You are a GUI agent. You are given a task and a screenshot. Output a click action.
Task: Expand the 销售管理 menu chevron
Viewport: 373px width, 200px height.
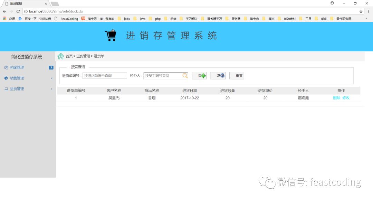[x=51, y=78]
